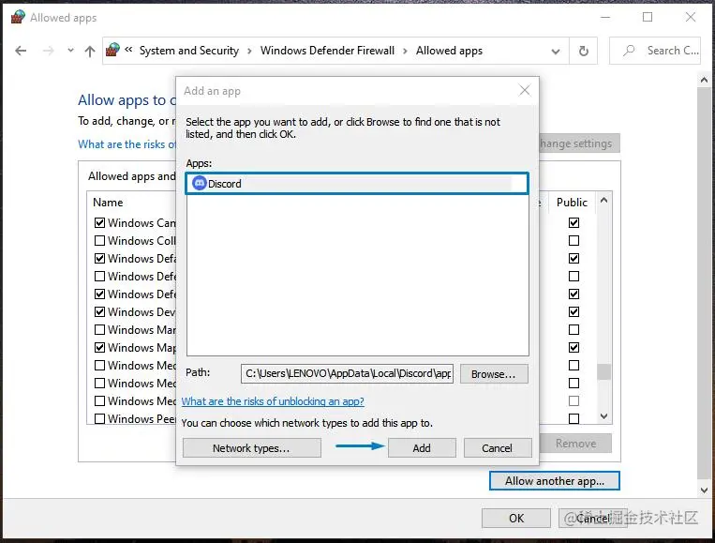Click Allow another app... button
The height and width of the screenshot is (543, 715).
coord(555,481)
